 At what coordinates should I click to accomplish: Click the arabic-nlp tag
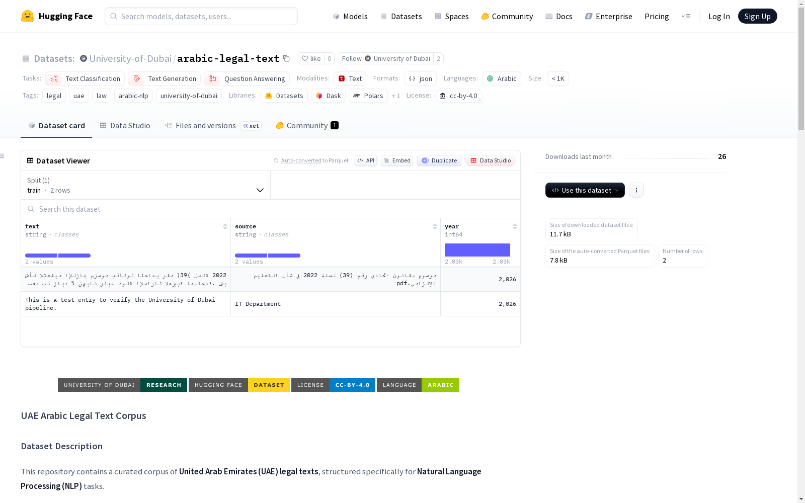(133, 96)
